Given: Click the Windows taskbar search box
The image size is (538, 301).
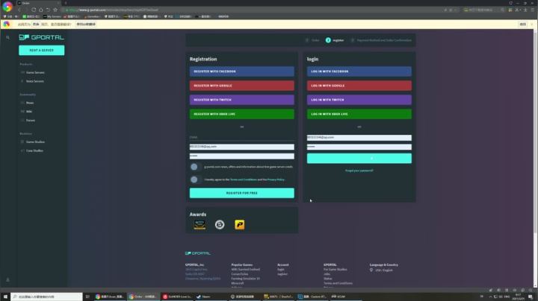Looking at the screenshot, I should coord(46,297).
